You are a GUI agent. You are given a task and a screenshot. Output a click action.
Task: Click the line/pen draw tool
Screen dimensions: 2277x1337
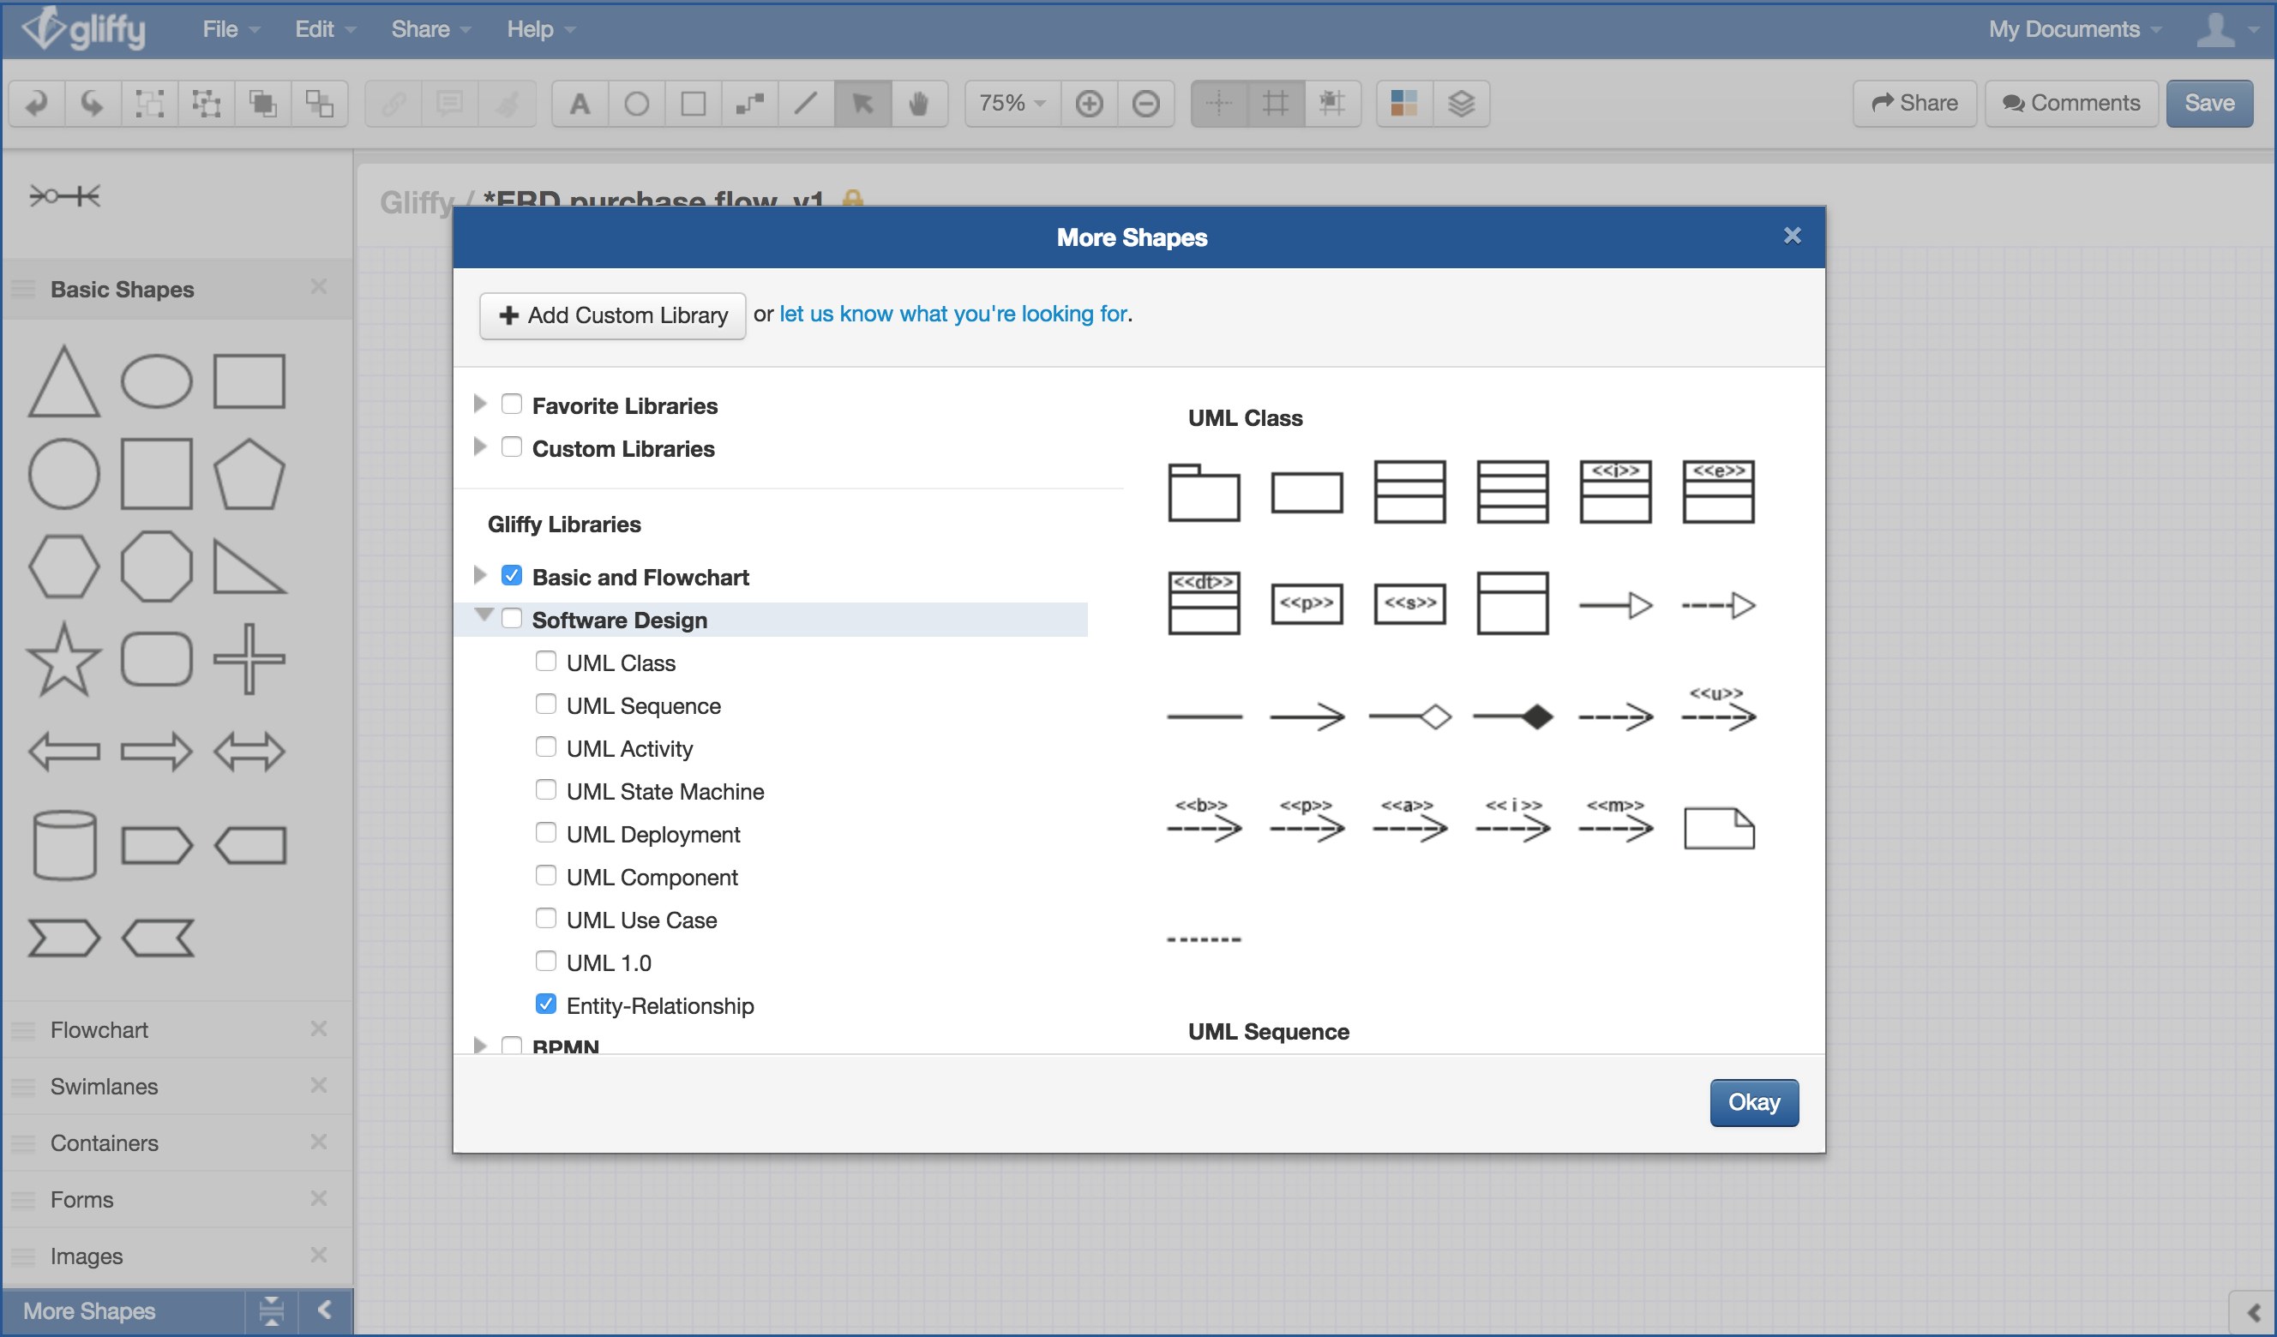pos(805,104)
